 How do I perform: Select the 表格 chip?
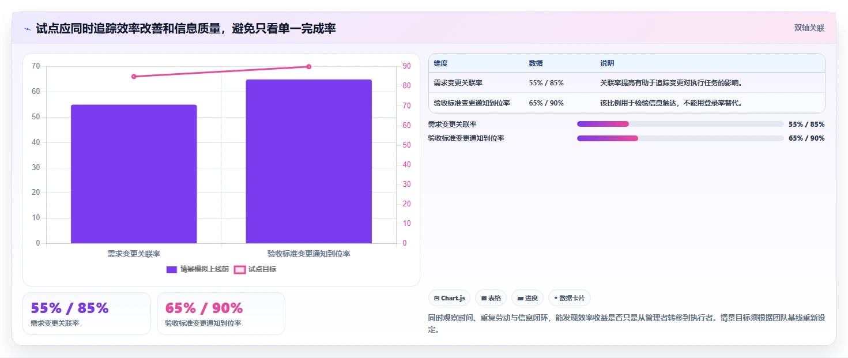pyautogui.click(x=491, y=298)
